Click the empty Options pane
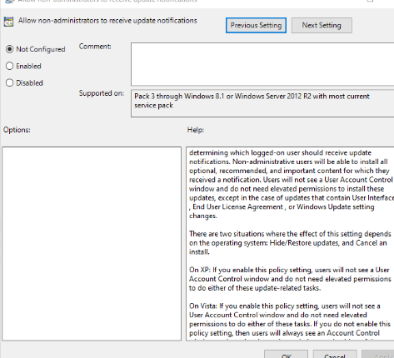The width and height of the screenshot is (394, 358). pos(92,244)
